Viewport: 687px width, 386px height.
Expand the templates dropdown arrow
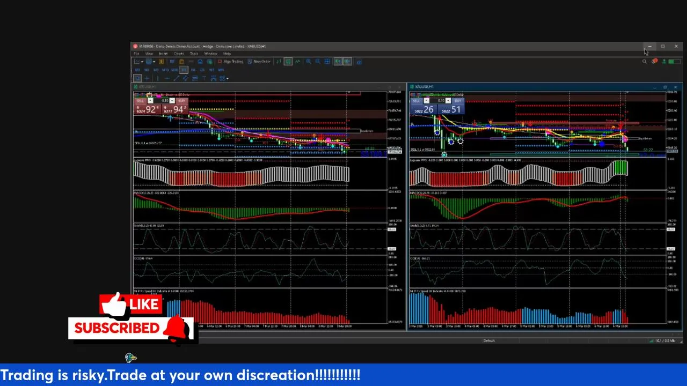pos(154,62)
